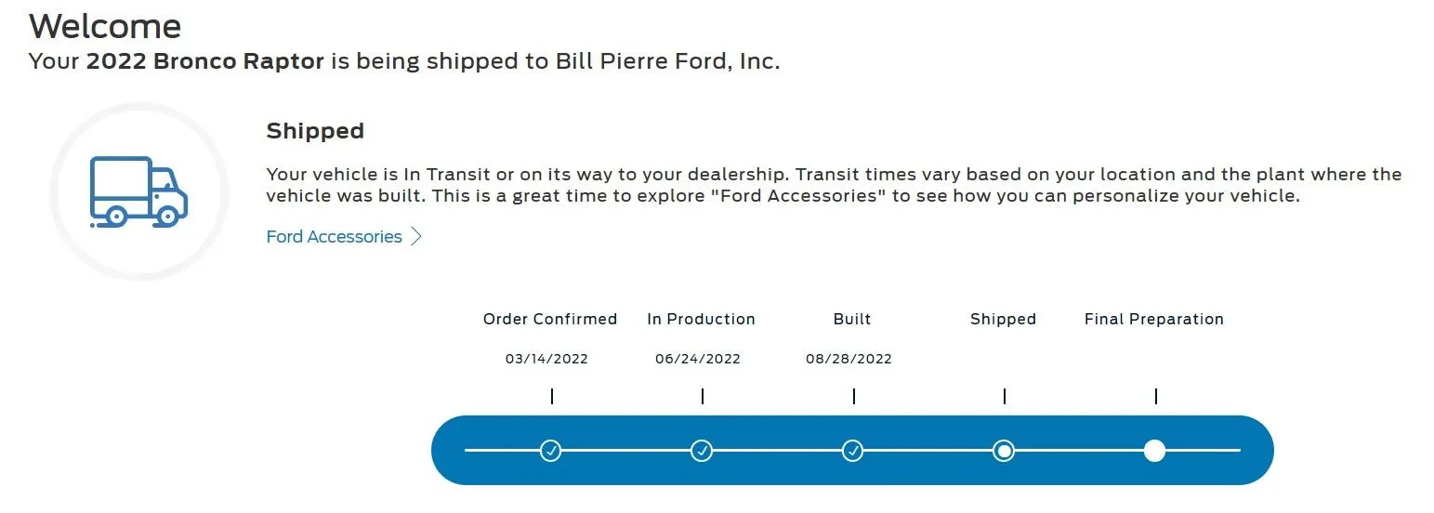This screenshot has height=513, width=1434.
Task: Click the Final Preparation white dot
Action: point(1154,451)
